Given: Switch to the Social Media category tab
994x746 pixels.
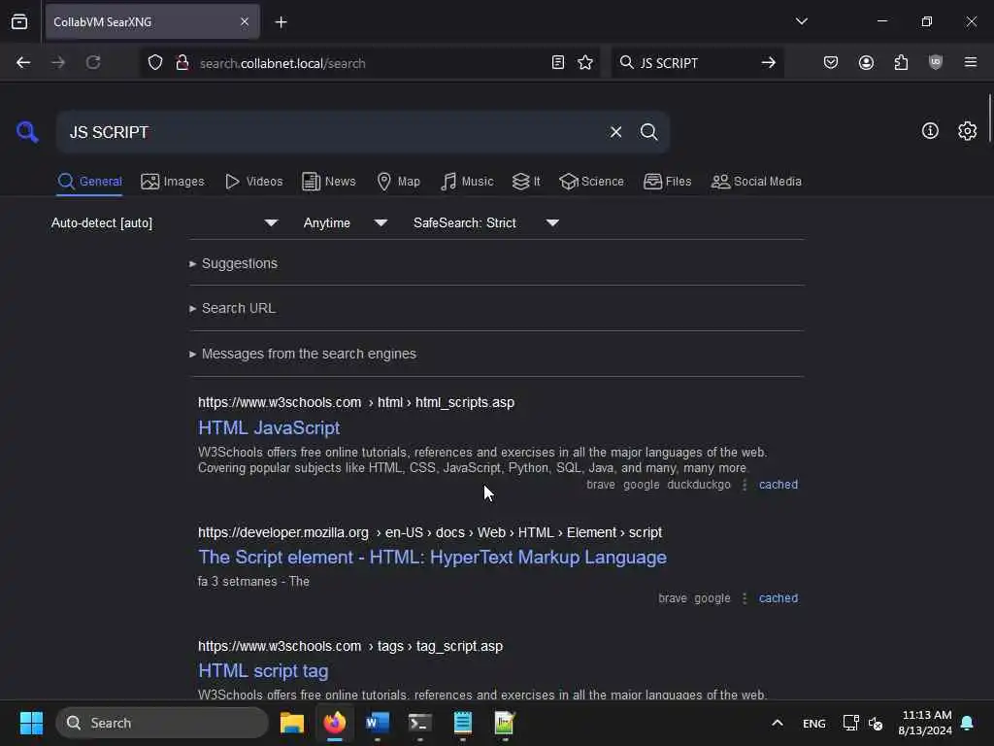Looking at the screenshot, I should point(756,182).
